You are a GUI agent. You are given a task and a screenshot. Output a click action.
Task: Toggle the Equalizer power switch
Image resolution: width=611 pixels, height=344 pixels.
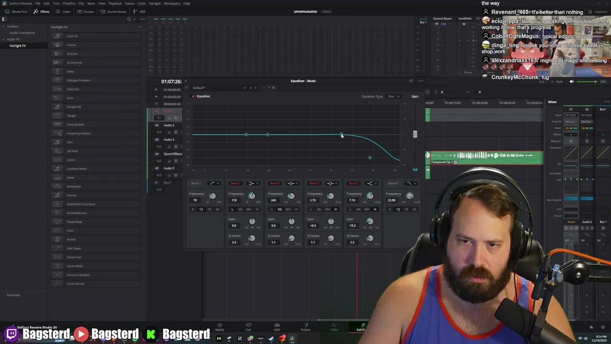[193, 97]
